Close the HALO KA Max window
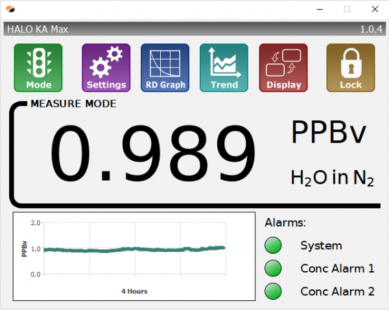Viewport: 389px width, 310px height. [375, 10]
